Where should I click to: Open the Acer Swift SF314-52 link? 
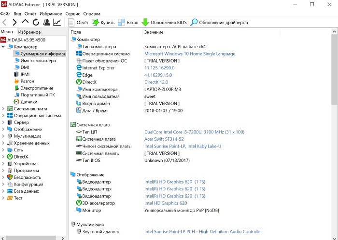164,139
